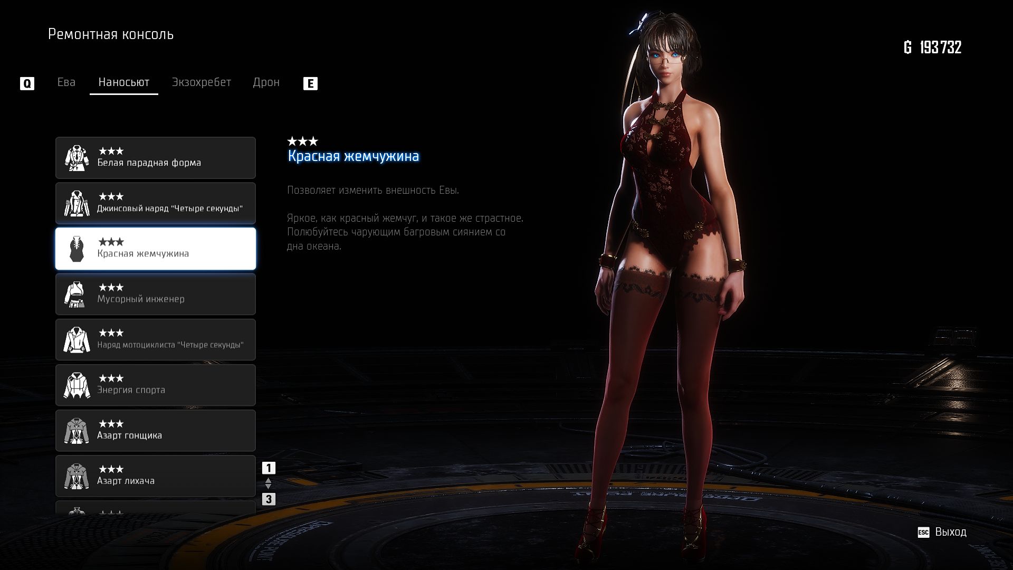Select the Наносьют tab
The height and width of the screenshot is (570, 1013).
(123, 82)
